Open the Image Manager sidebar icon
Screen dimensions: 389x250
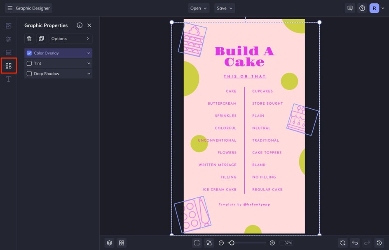[x=8, y=26]
